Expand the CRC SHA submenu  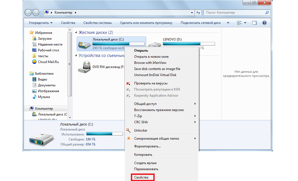tap(195, 122)
